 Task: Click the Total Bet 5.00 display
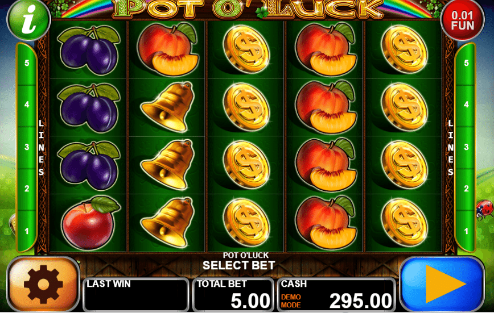233,295
